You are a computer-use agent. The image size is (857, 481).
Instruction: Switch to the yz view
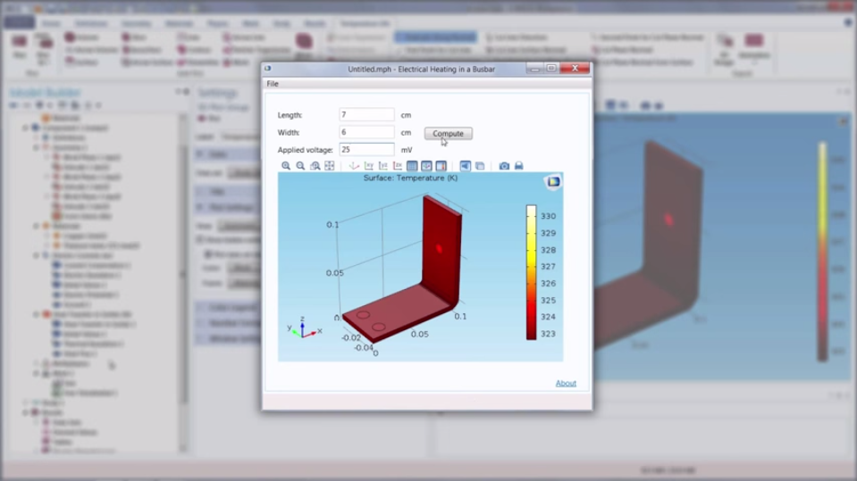click(382, 166)
